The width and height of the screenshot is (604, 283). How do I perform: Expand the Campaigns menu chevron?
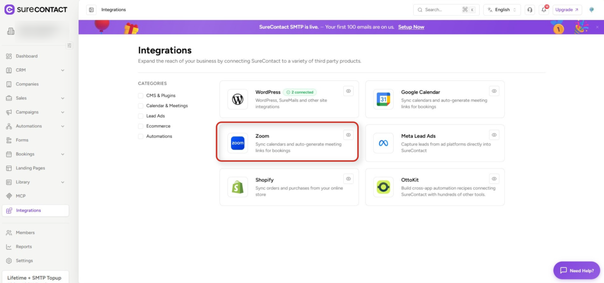click(x=63, y=112)
